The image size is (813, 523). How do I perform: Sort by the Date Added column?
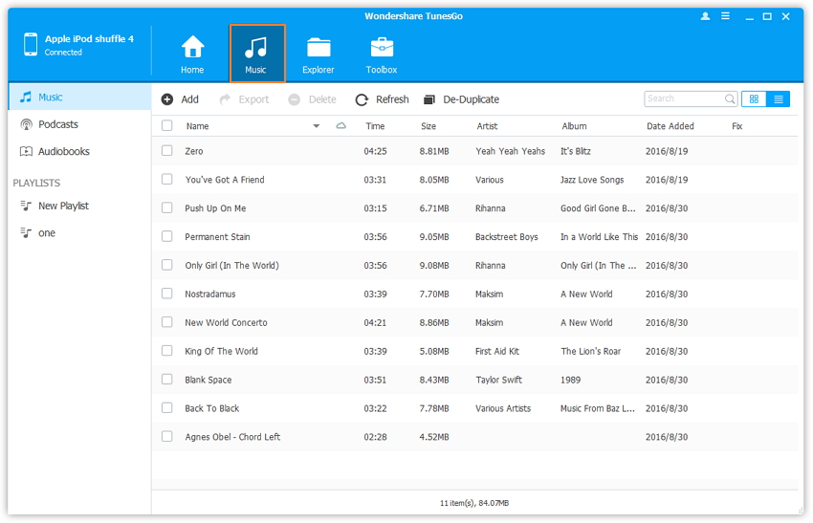(x=670, y=126)
